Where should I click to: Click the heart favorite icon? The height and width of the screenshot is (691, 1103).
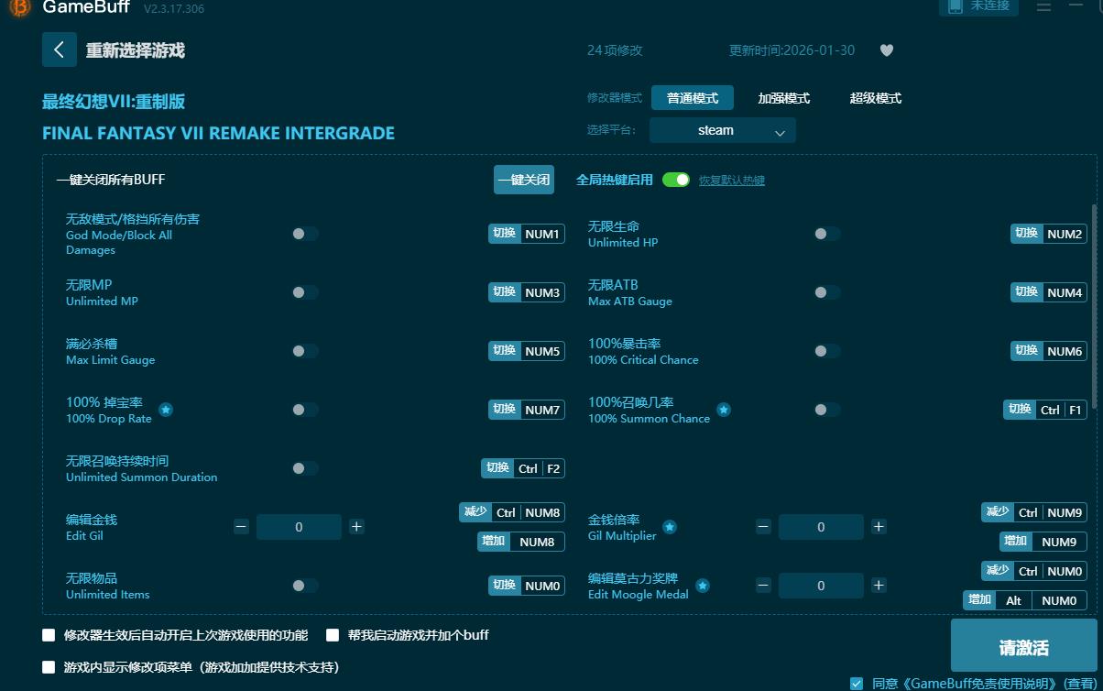pyautogui.click(x=886, y=50)
